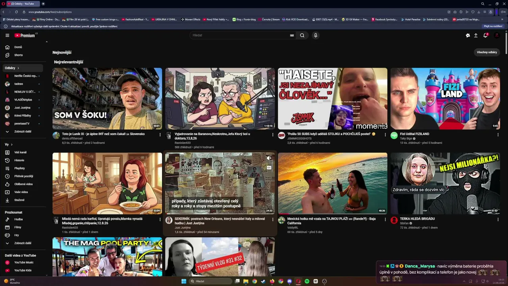This screenshot has width=508, height=286.
Task: Expand Prozkoumat with Zobrazit další
Action: point(23,243)
